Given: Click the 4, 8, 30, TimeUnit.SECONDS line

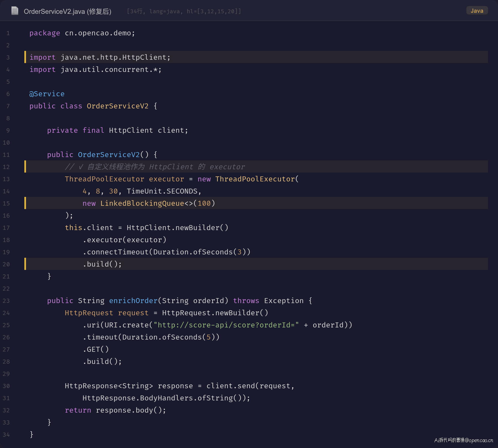Looking at the screenshot, I should point(142,191).
